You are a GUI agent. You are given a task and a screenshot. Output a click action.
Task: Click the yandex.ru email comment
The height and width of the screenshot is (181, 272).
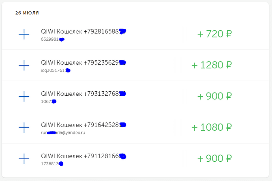pyautogui.click(x=63, y=133)
